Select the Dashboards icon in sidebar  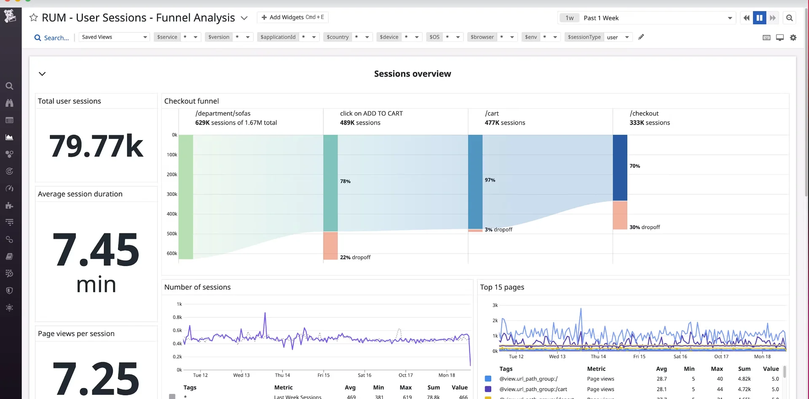(x=10, y=137)
